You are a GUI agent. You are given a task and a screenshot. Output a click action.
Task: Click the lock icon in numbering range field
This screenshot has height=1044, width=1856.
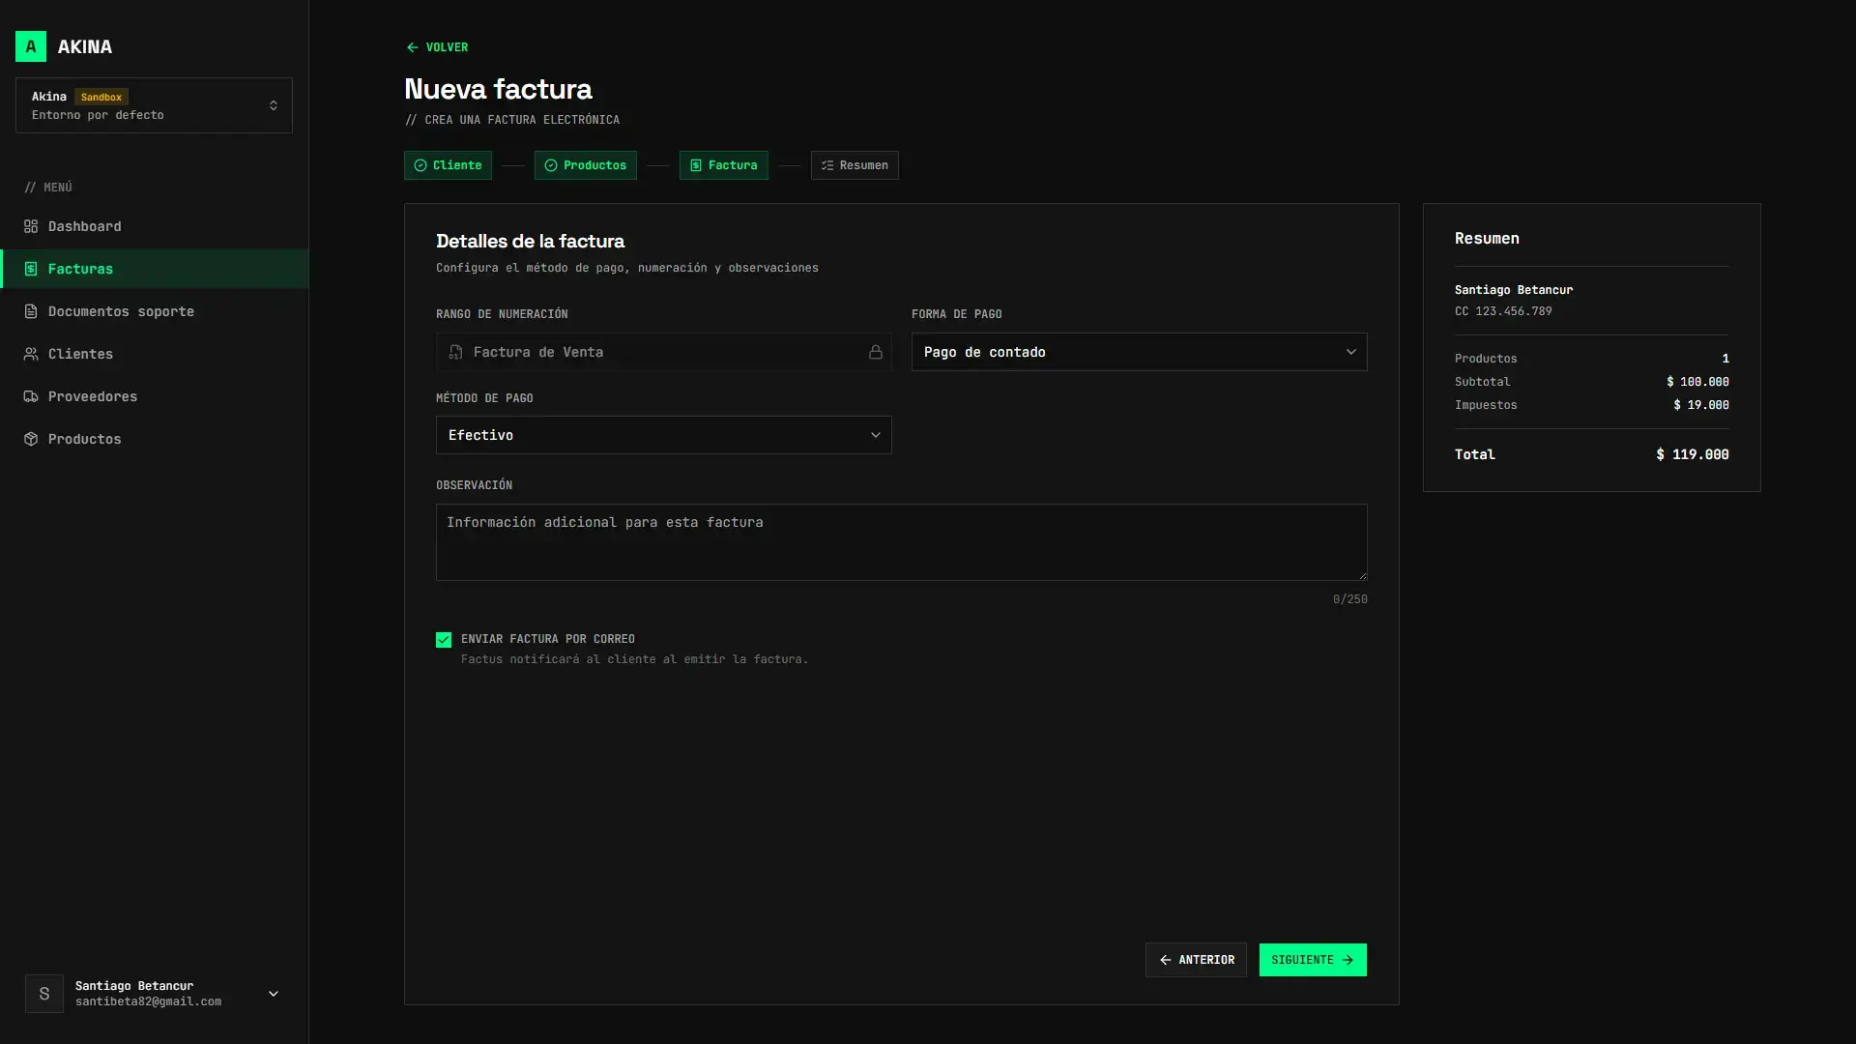(876, 352)
